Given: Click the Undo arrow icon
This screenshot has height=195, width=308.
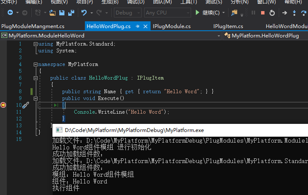Looking at the screenshot, I should (84, 13).
